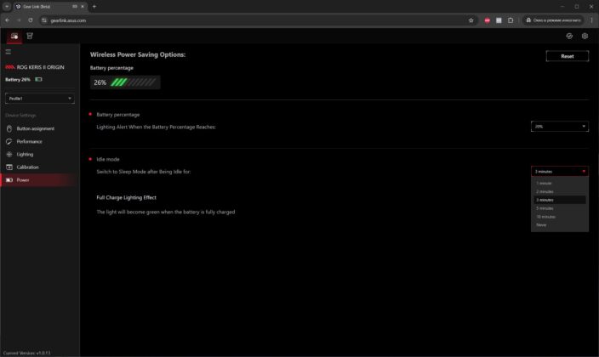View site information icon in address bar

(x=44, y=20)
